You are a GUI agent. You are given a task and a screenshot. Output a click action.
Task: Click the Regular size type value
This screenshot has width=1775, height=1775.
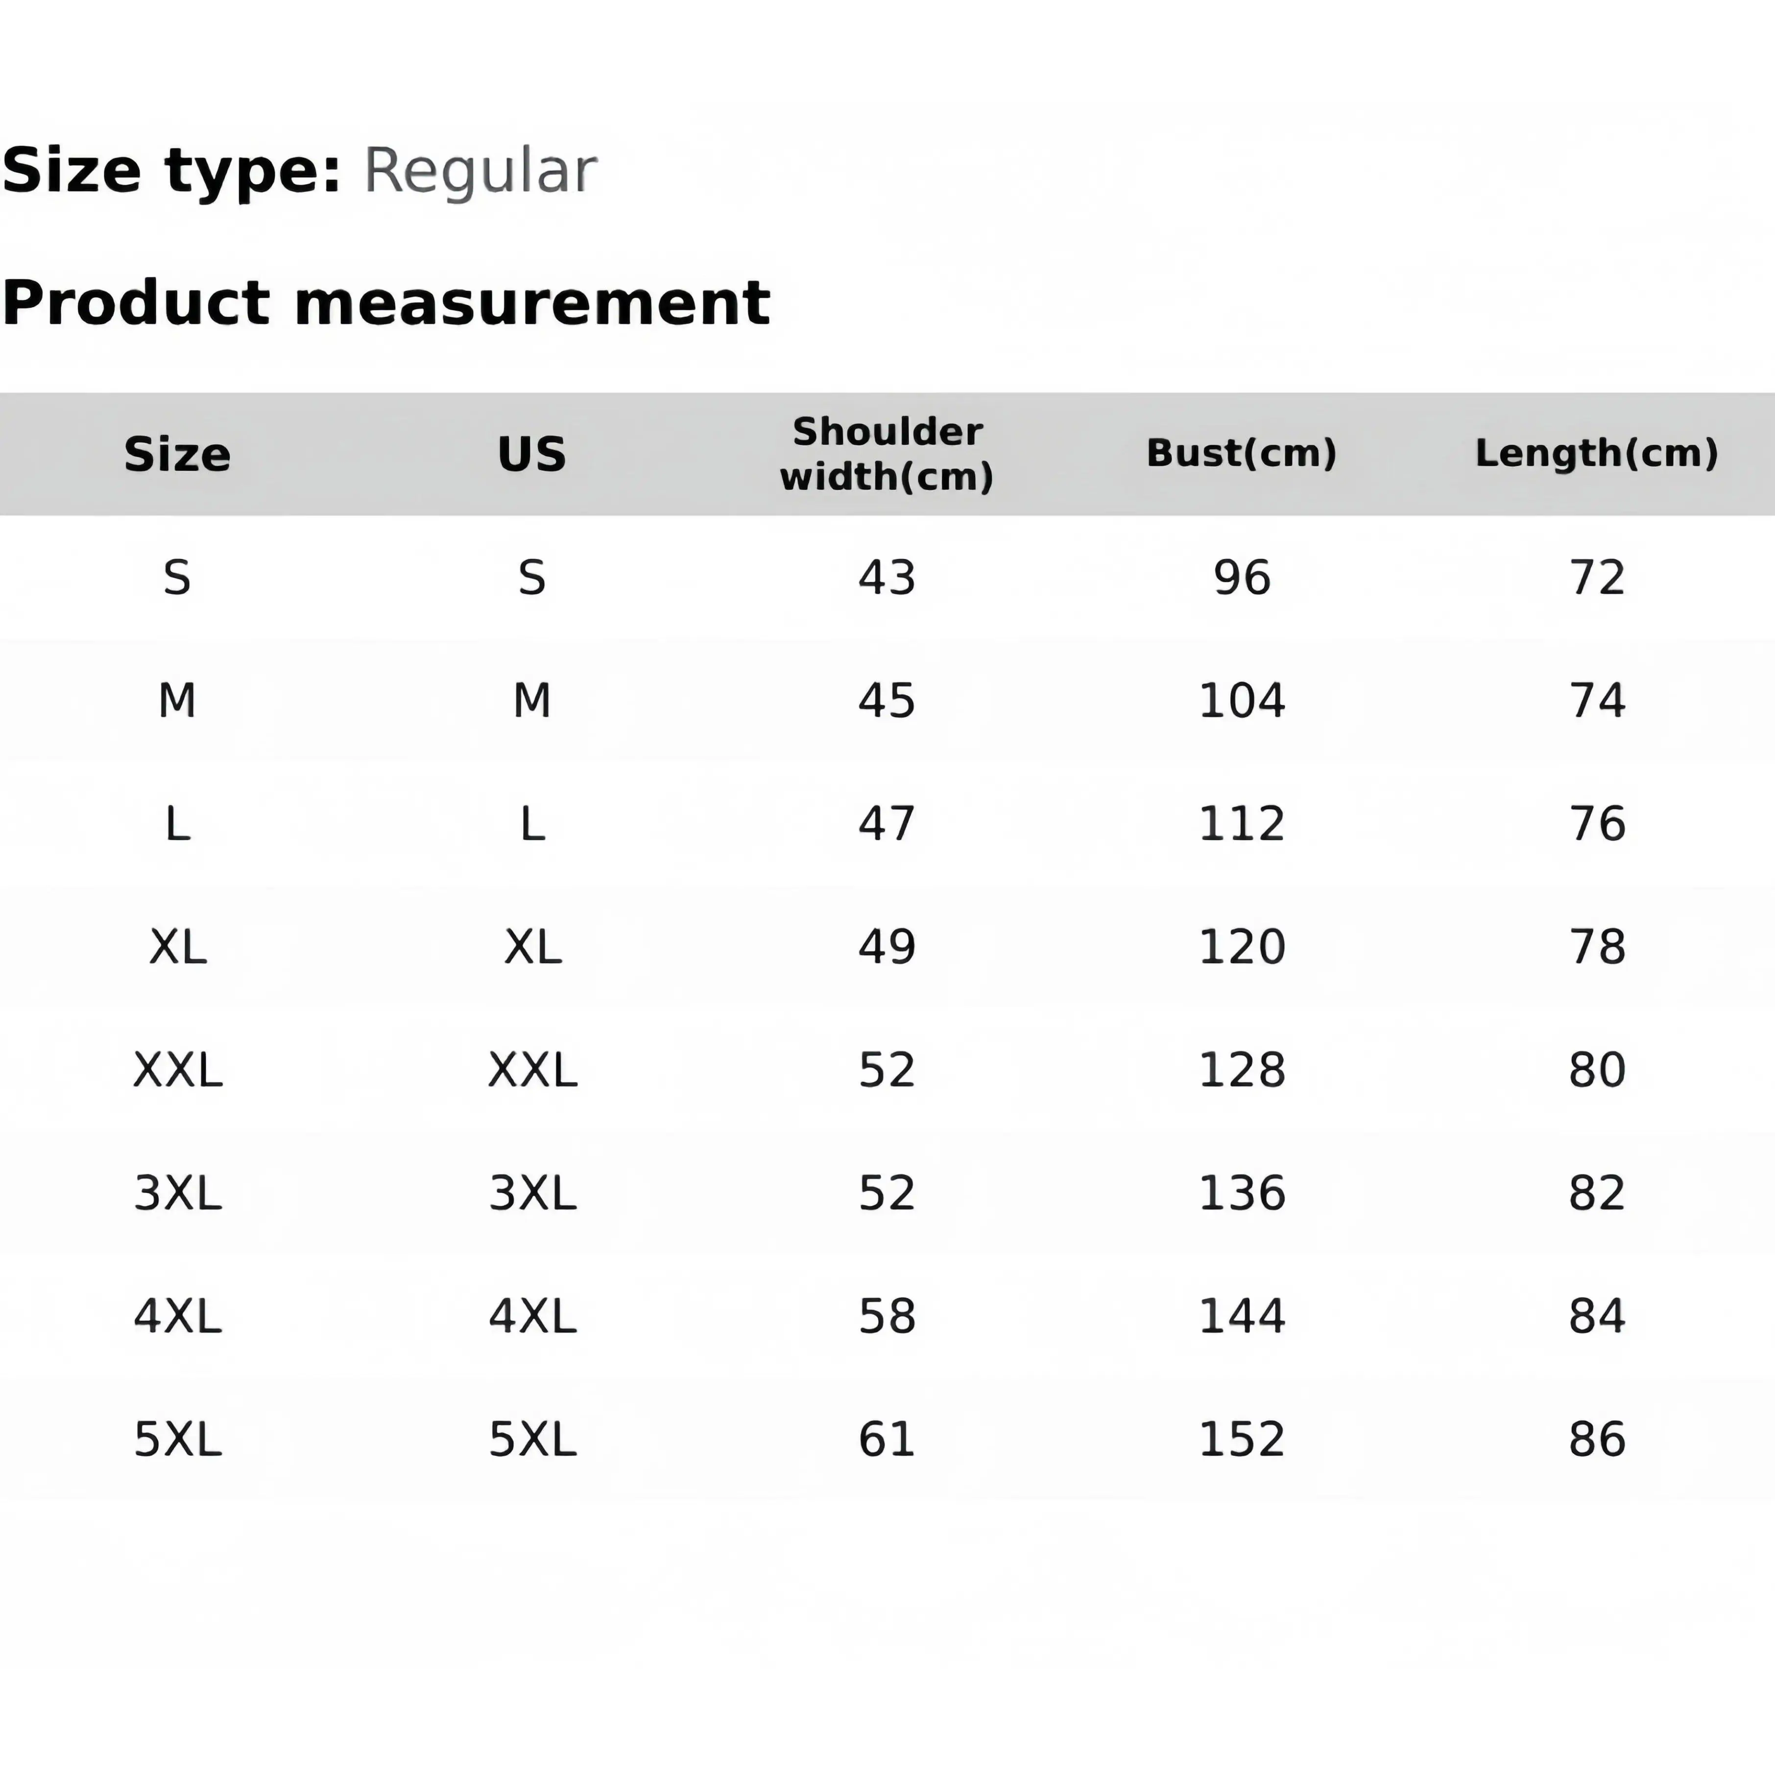tap(480, 171)
